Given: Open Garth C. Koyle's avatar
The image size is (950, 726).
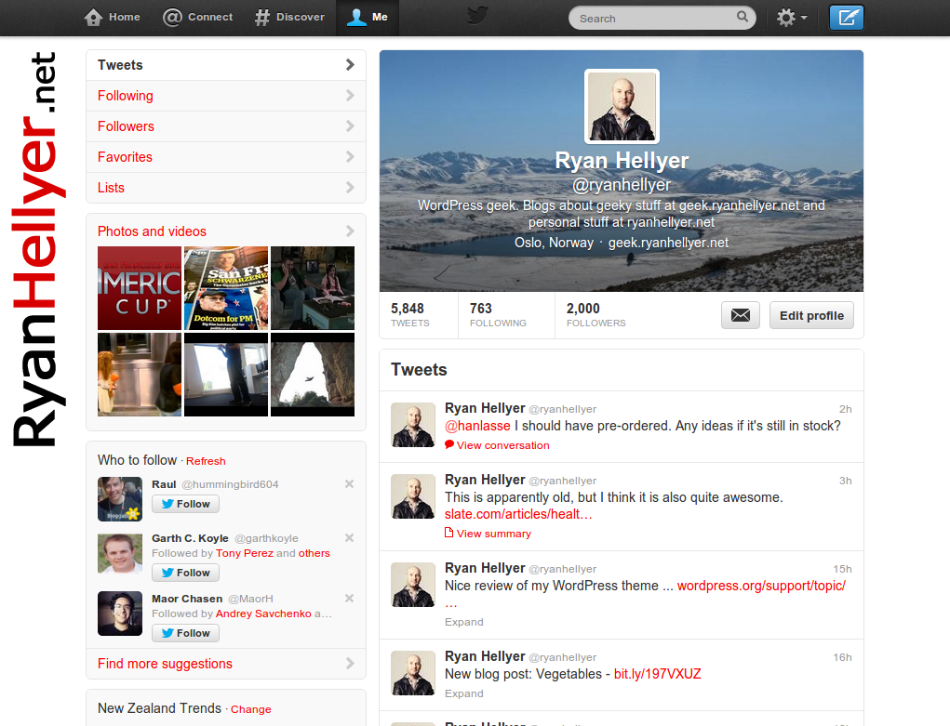Looking at the screenshot, I should click(120, 553).
